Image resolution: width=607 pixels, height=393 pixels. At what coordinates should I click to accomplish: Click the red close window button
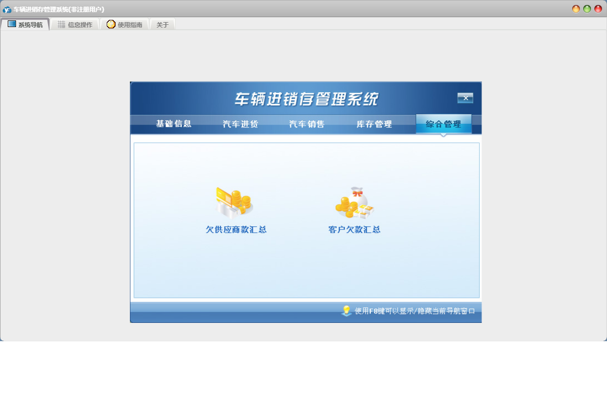(598, 9)
